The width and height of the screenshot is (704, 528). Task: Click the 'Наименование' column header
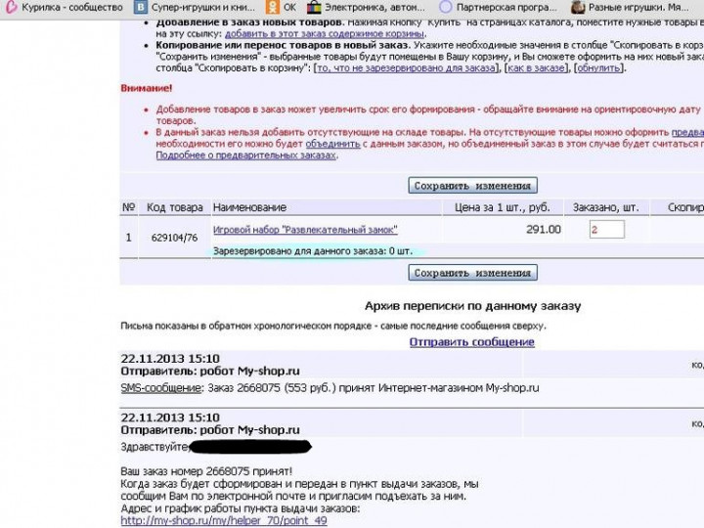(x=249, y=207)
